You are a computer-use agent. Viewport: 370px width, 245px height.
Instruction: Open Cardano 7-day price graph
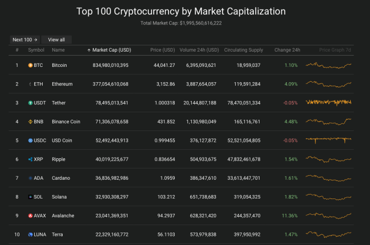coord(328,178)
